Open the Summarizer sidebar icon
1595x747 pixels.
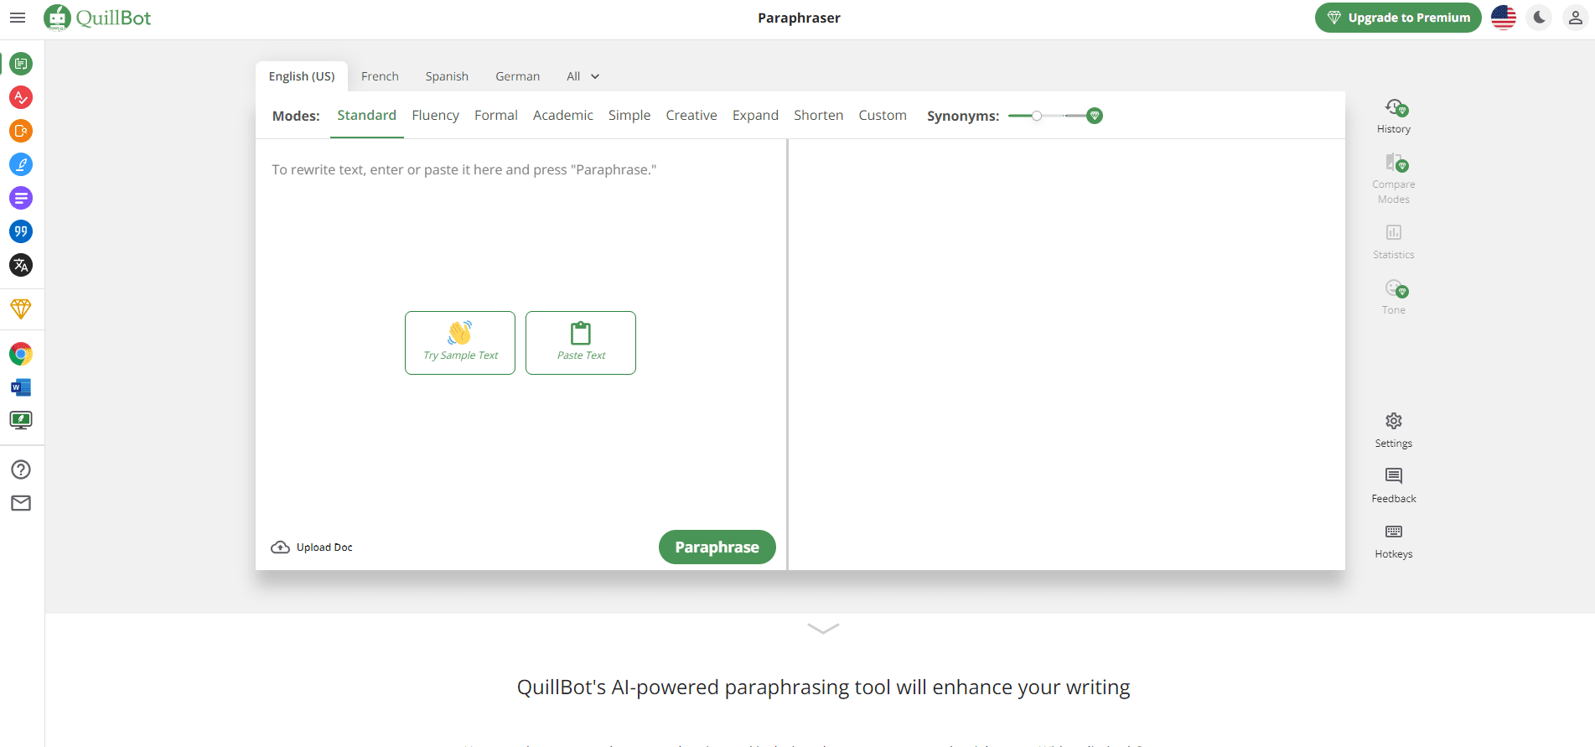click(21, 198)
